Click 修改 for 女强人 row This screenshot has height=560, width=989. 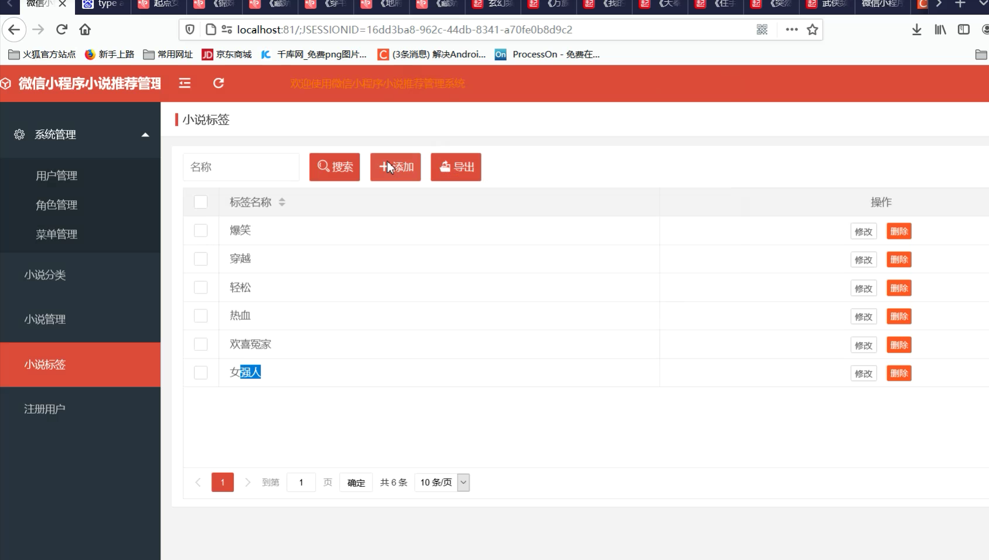click(864, 373)
